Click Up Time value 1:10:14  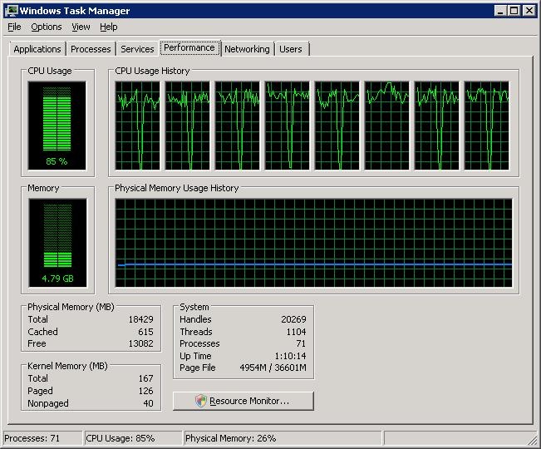[x=291, y=356]
